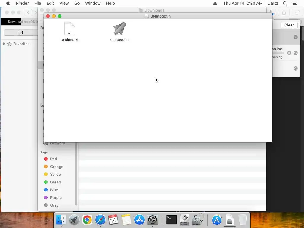This screenshot has width=304, height=228.
Task: Open Trash from the Dock
Action: pos(243,220)
